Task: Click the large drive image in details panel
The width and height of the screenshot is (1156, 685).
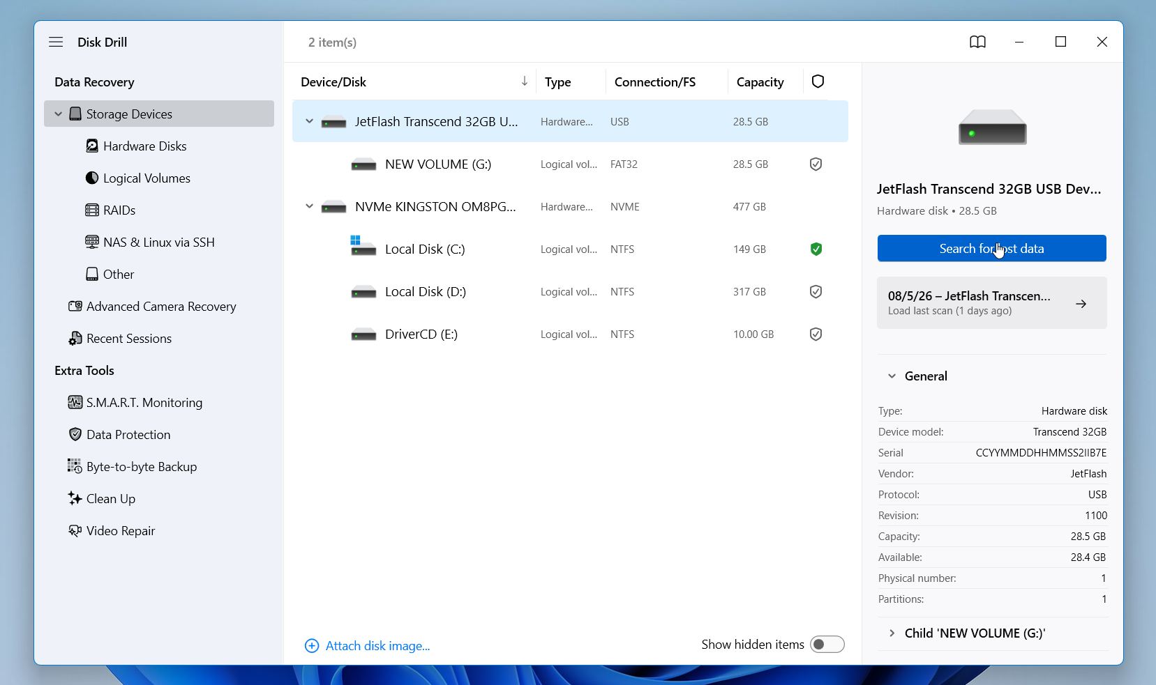Action: coord(992,127)
